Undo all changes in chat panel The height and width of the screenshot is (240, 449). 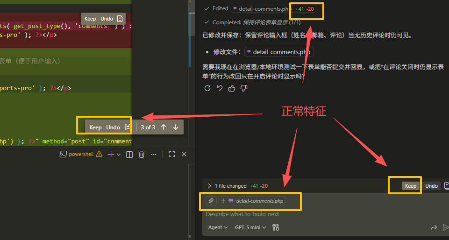pos(431,186)
